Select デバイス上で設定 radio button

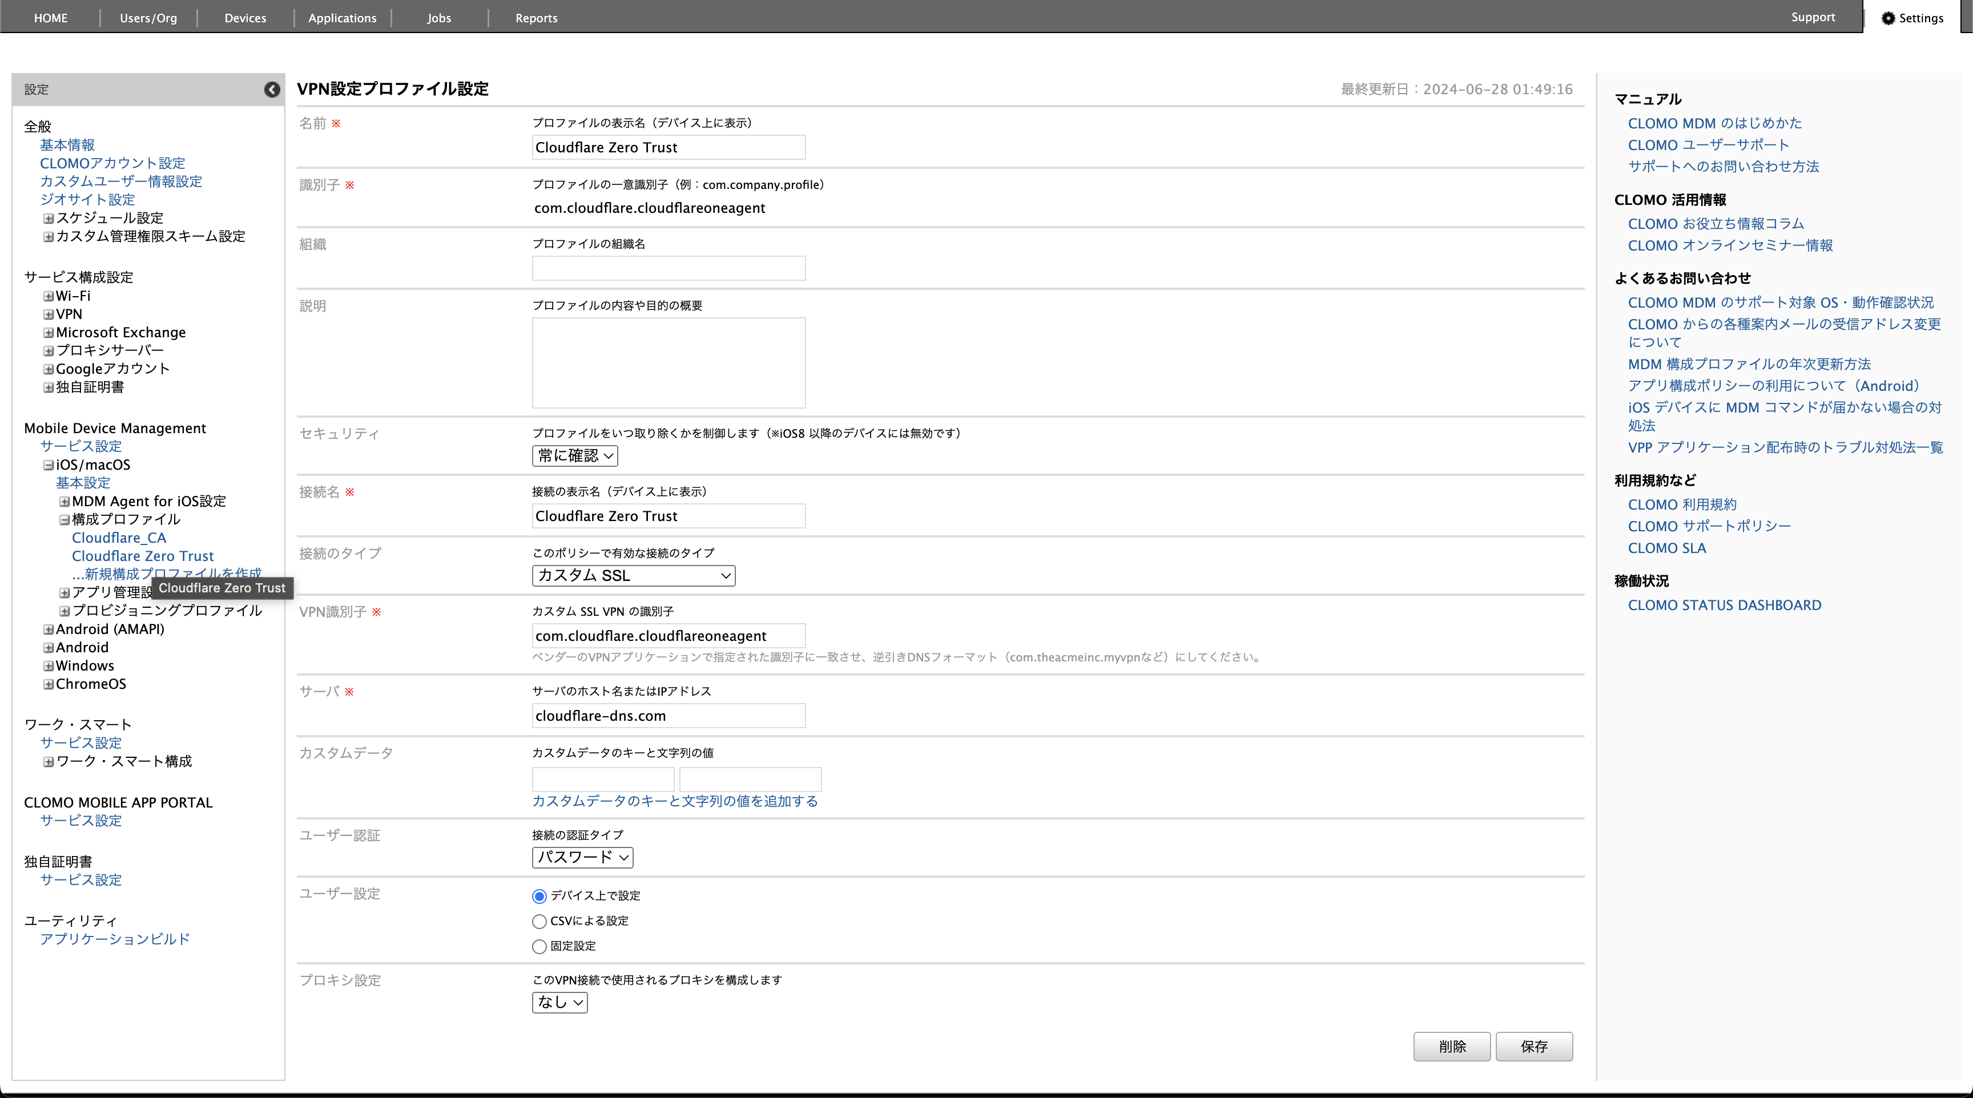click(x=539, y=896)
